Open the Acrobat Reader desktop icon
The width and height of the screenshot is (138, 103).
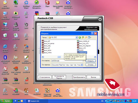tap(5, 70)
